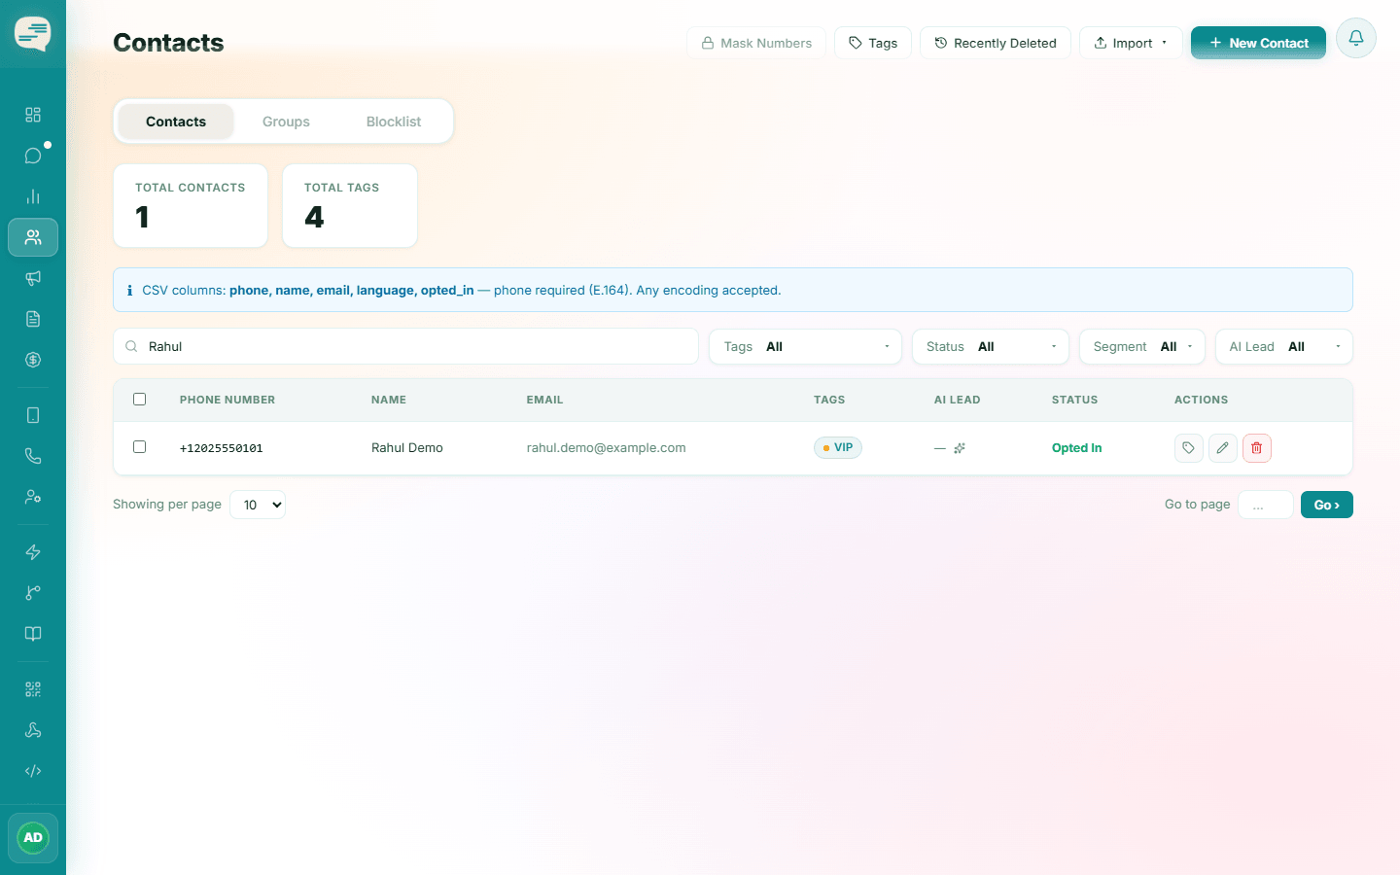The width and height of the screenshot is (1400, 875).
Task: Open the mobile device icon in sidebar
Action: click(33, 415)
